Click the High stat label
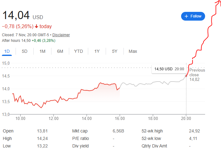 (x=7, y=138)
